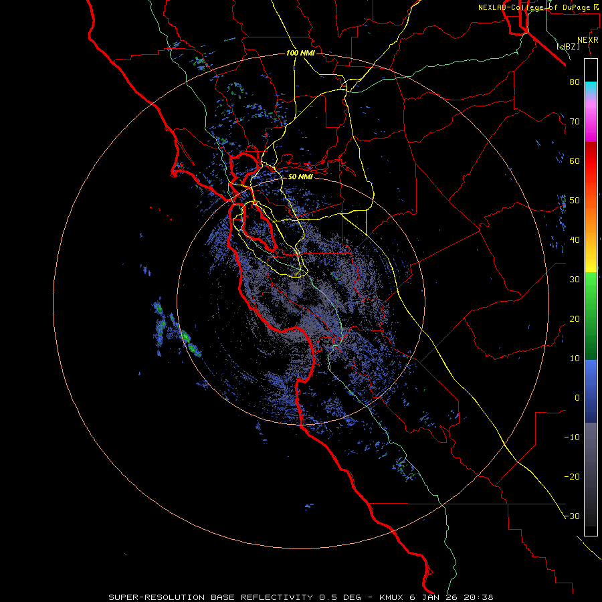Image resolution: width=602 pixels, height=602 pixels.
Task: Click the "100 NMI" range ring label
Action: pyautogui.click(x=300, y=53)
